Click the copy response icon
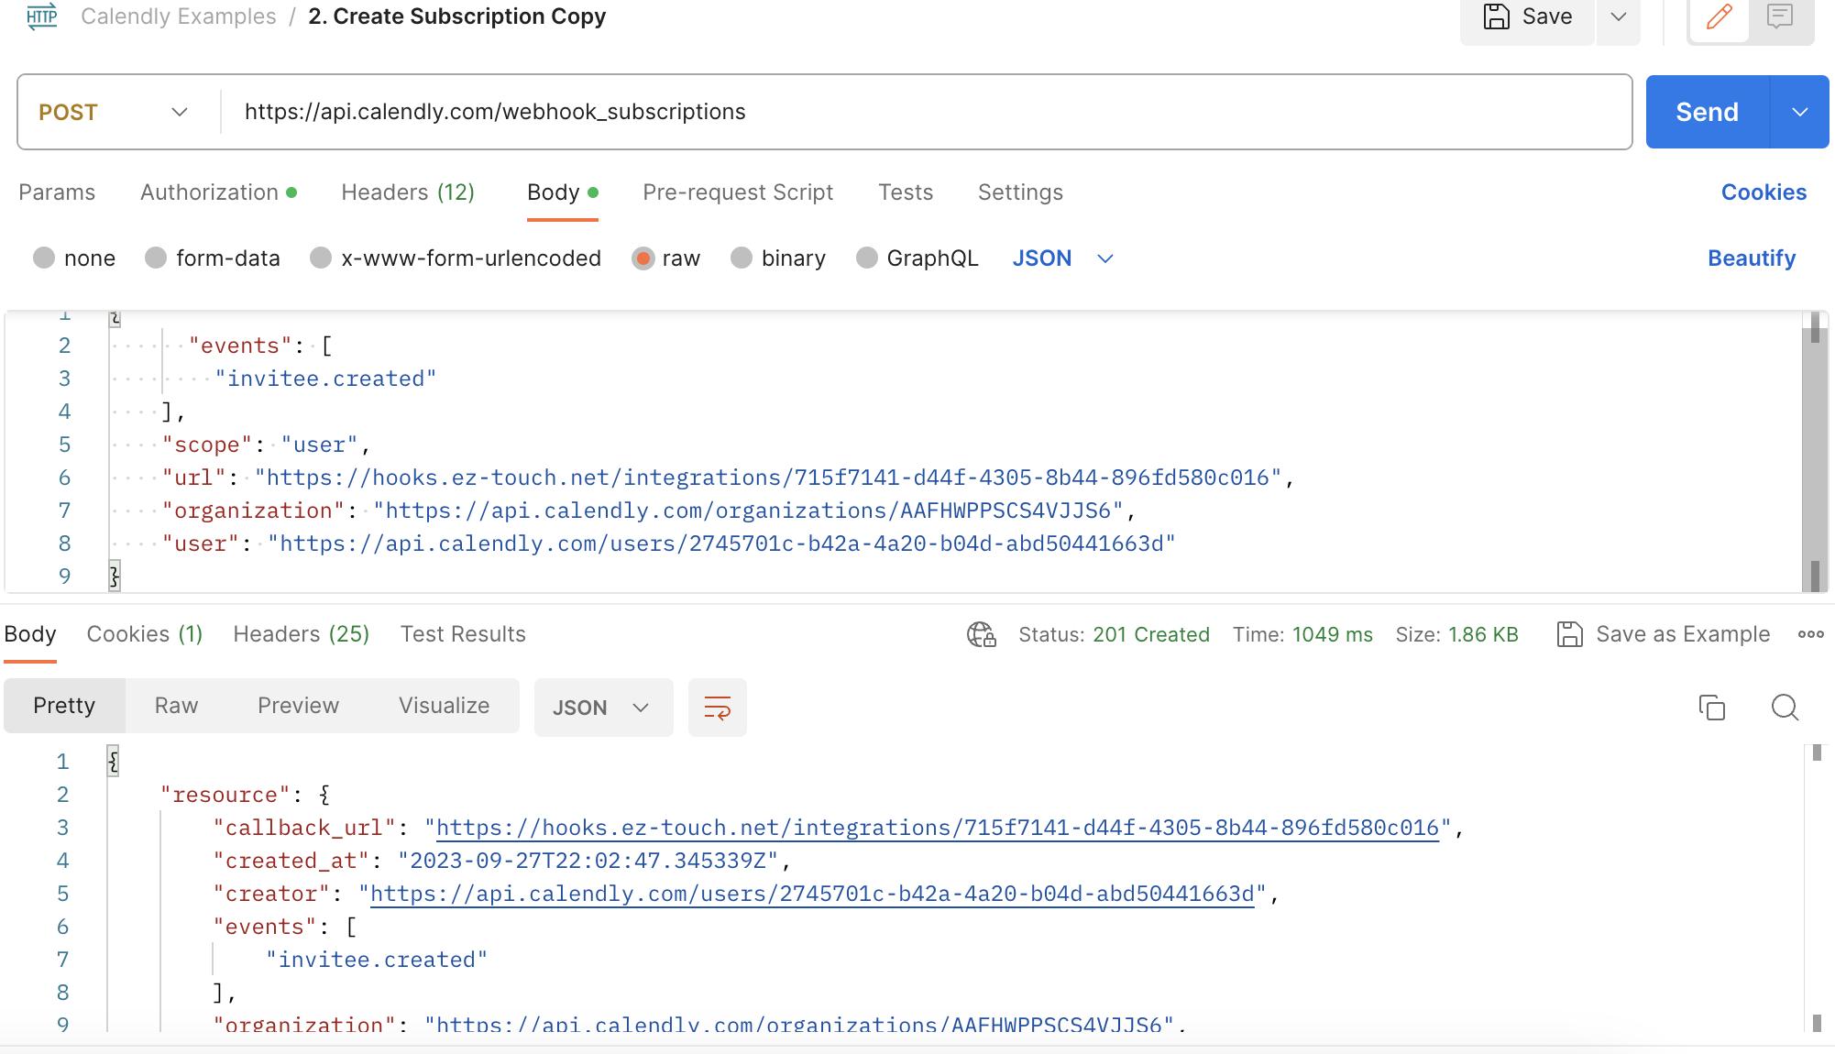Viewport: 1835px width, 1054px height. 1711,708
